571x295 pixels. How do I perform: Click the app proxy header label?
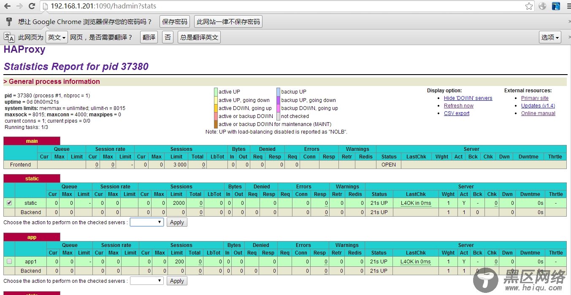32,237
